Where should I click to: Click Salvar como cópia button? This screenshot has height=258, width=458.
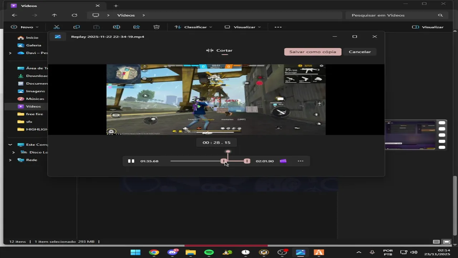[x=313, y=52]
